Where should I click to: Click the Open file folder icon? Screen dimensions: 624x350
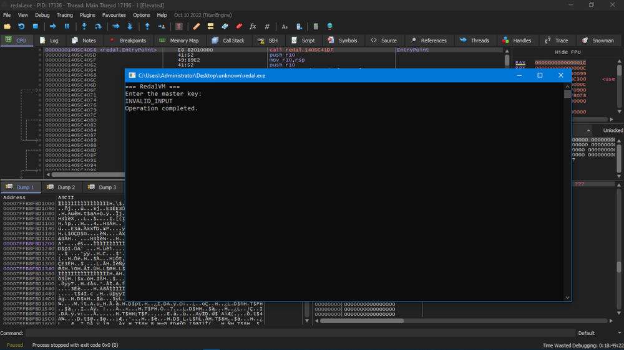[x=7, y=27]
